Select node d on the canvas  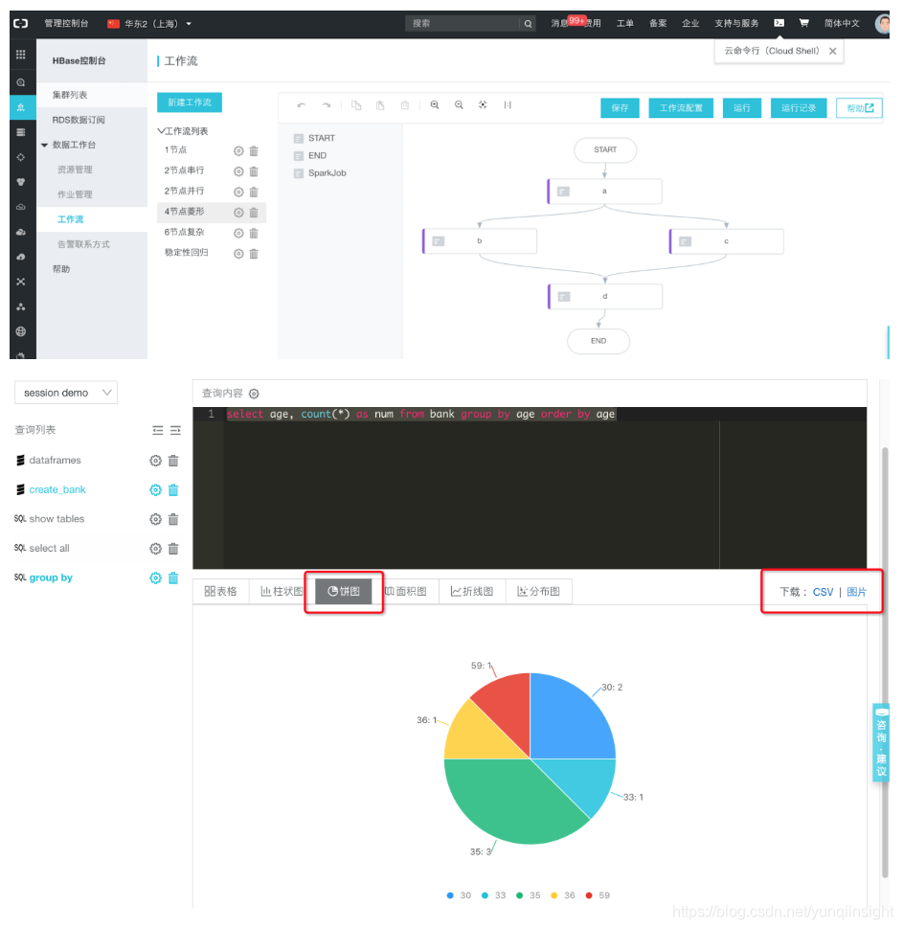pyautogui.click(x=605, y=296)
